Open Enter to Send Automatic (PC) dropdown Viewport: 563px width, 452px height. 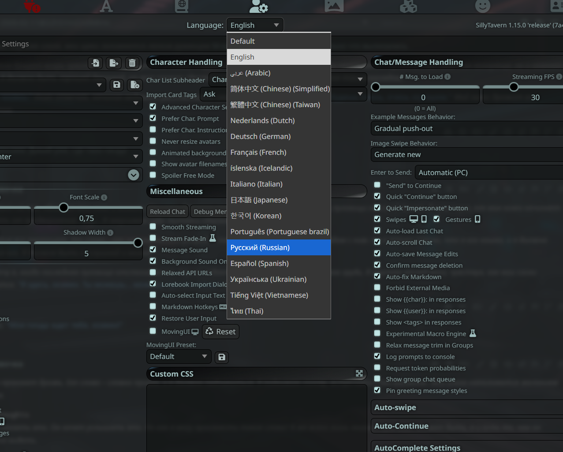click(x=489, y=172)
